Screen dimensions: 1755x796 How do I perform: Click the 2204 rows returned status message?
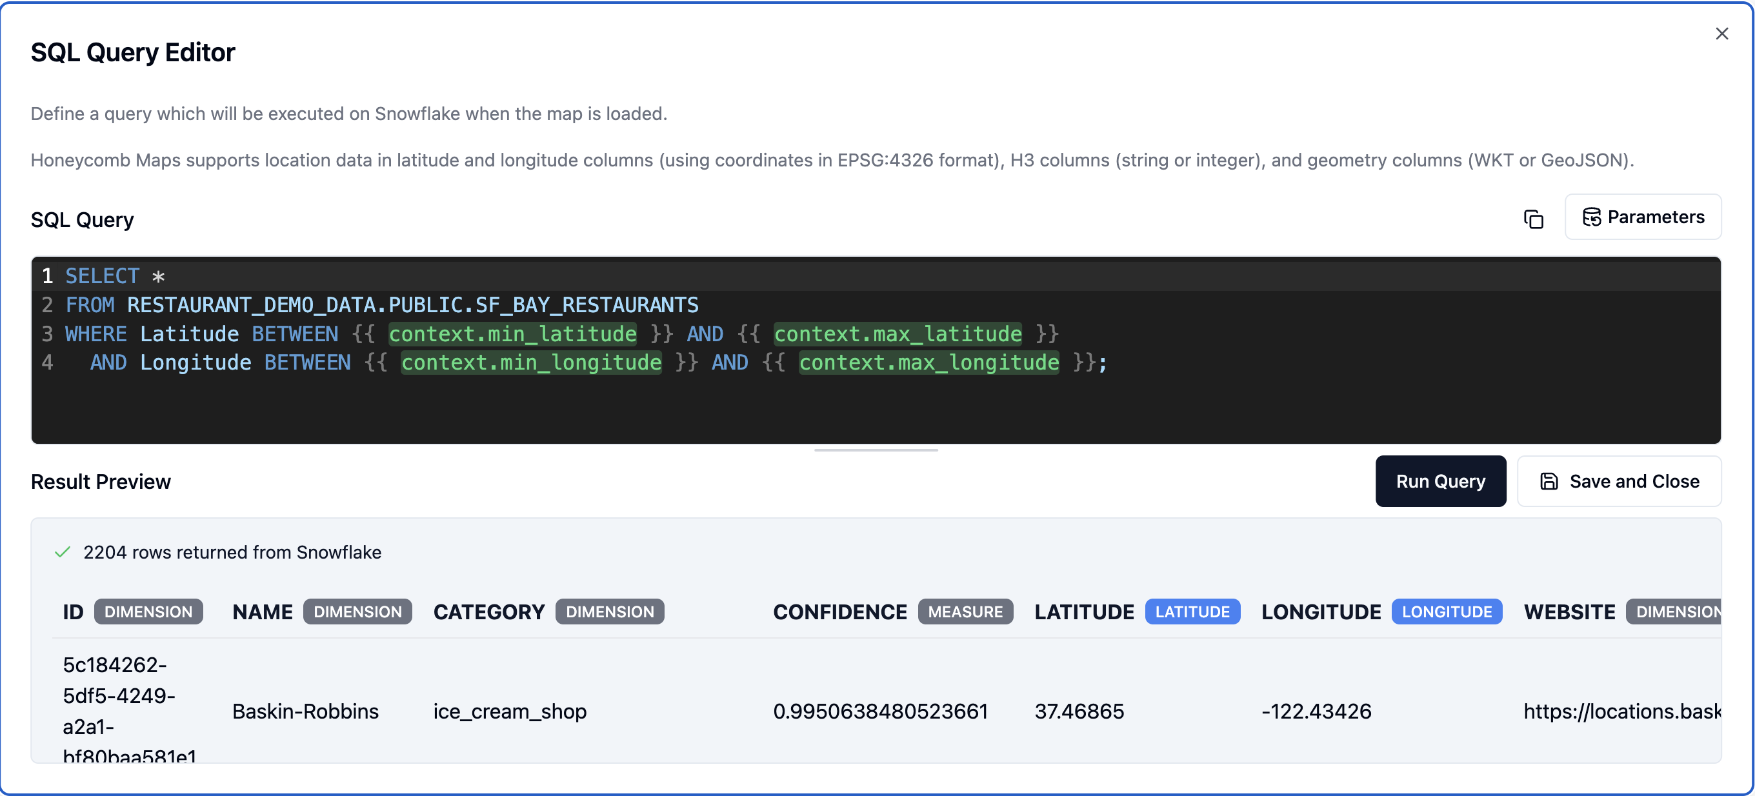point(232,552)
